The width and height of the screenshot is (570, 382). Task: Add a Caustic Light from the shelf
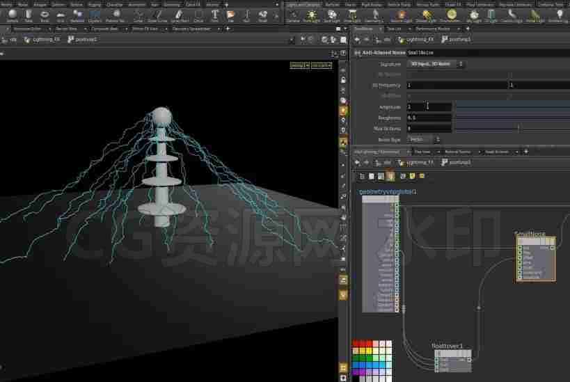coord(512,15)
